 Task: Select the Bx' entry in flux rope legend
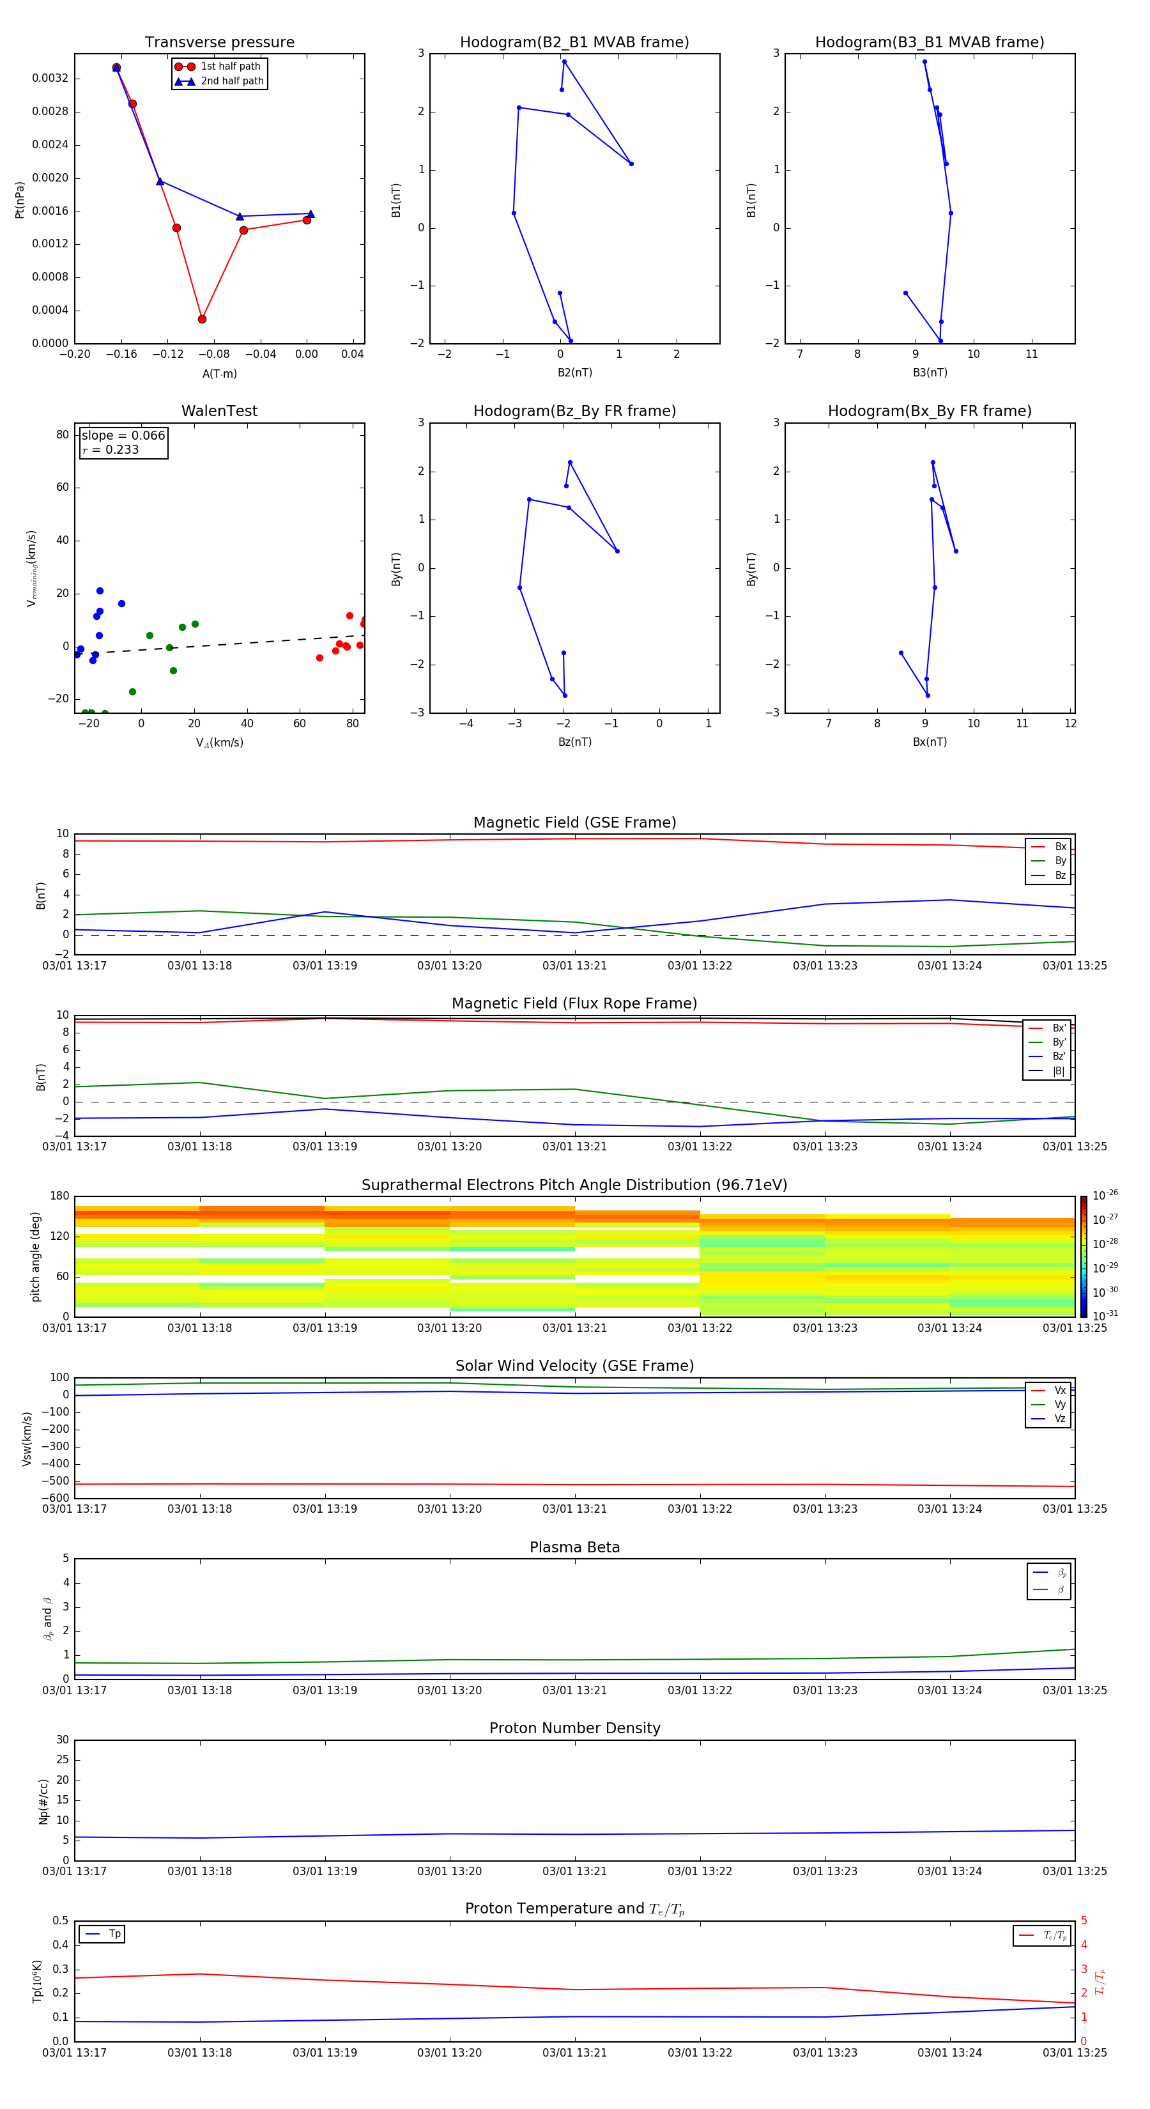tap(1048, 1028)
